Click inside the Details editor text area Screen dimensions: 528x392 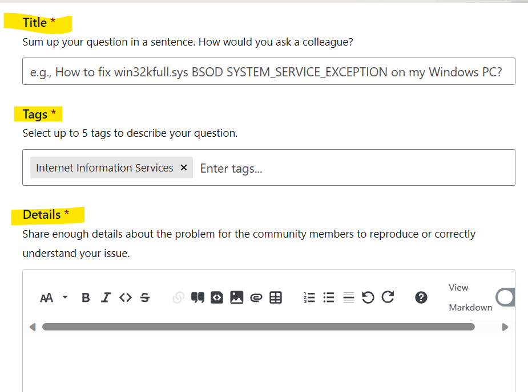(269, 362)
